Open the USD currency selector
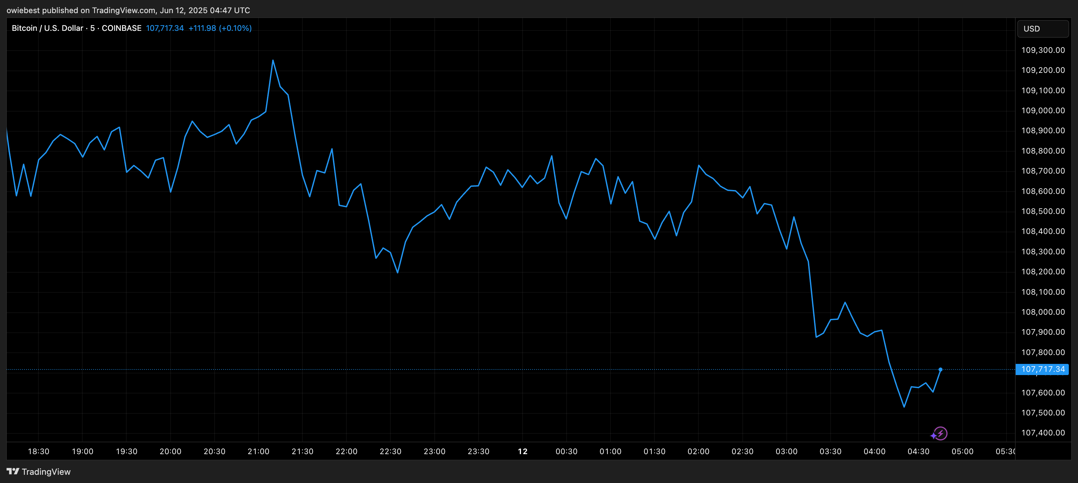 tap(1043, 29)
